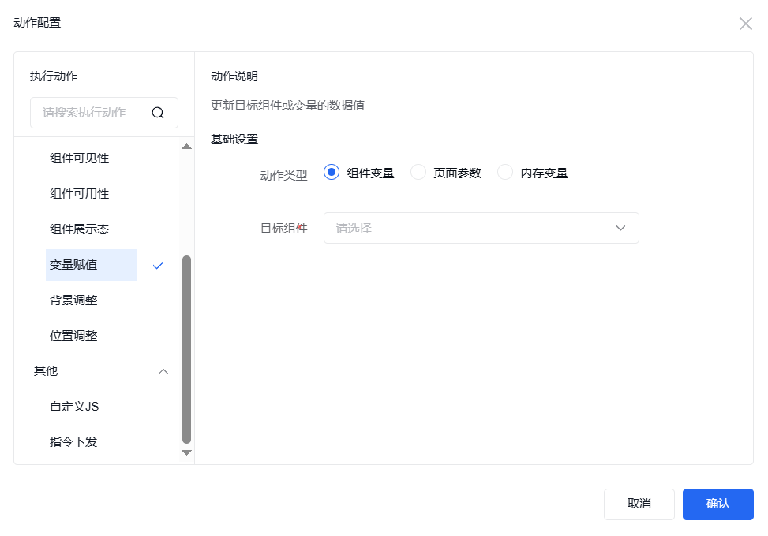Select the 页面参数 radio option
768x536 pixels.
(418, 173)
